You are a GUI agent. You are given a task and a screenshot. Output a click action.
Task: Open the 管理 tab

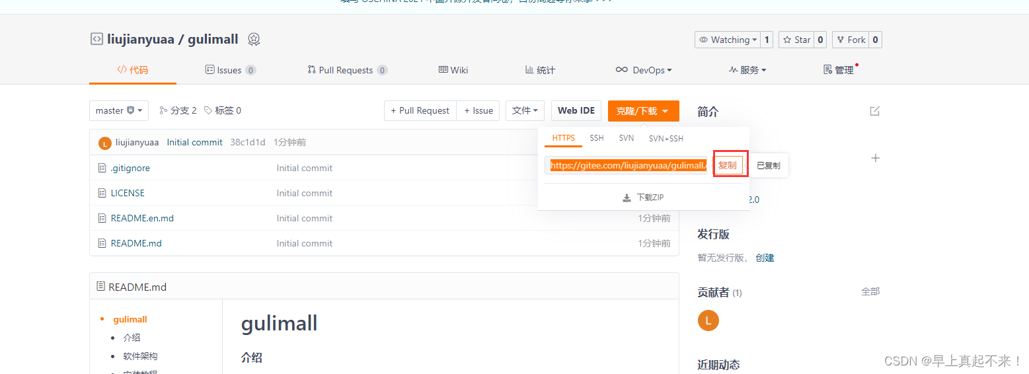839,70
